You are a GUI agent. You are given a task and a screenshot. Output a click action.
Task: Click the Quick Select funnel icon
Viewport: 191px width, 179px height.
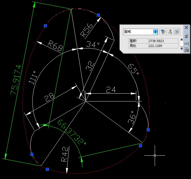click(x=163, y=32)
